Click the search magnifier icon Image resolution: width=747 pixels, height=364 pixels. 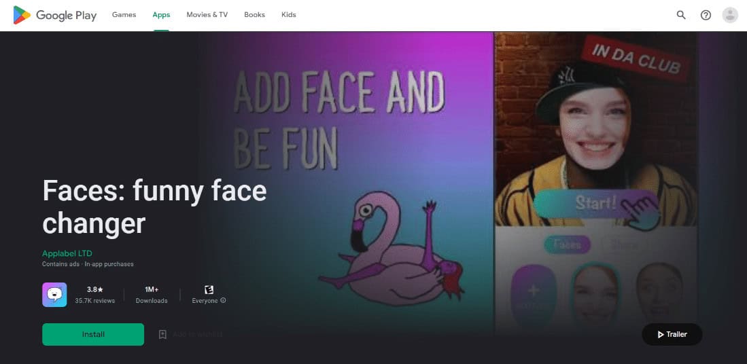[681, 15]
